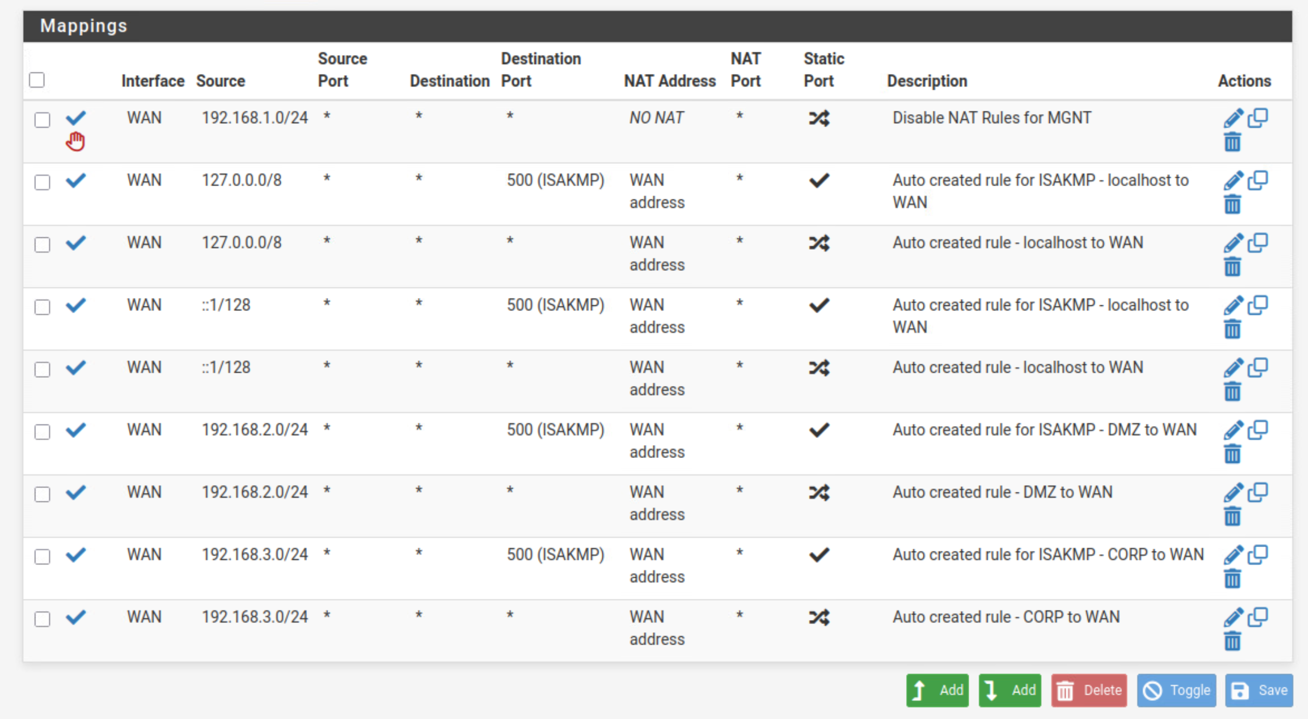Save the outbound NAT mappings
This screenshot has width=1308, height=719.
pos(1259,690)
